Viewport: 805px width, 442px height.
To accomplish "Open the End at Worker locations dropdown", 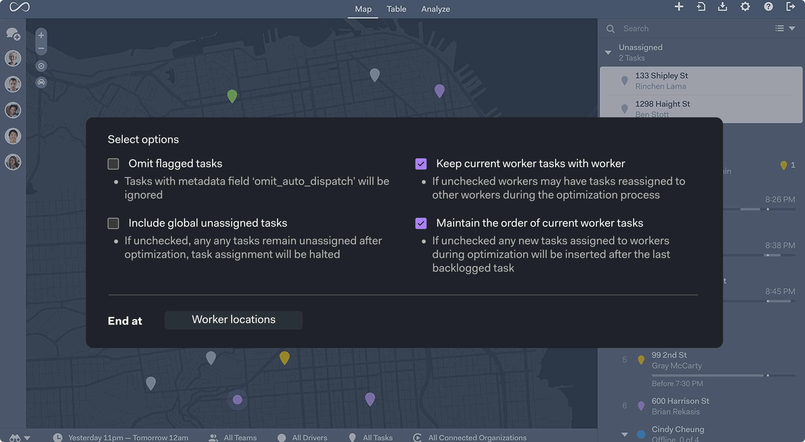I will (x=234, y=320).
